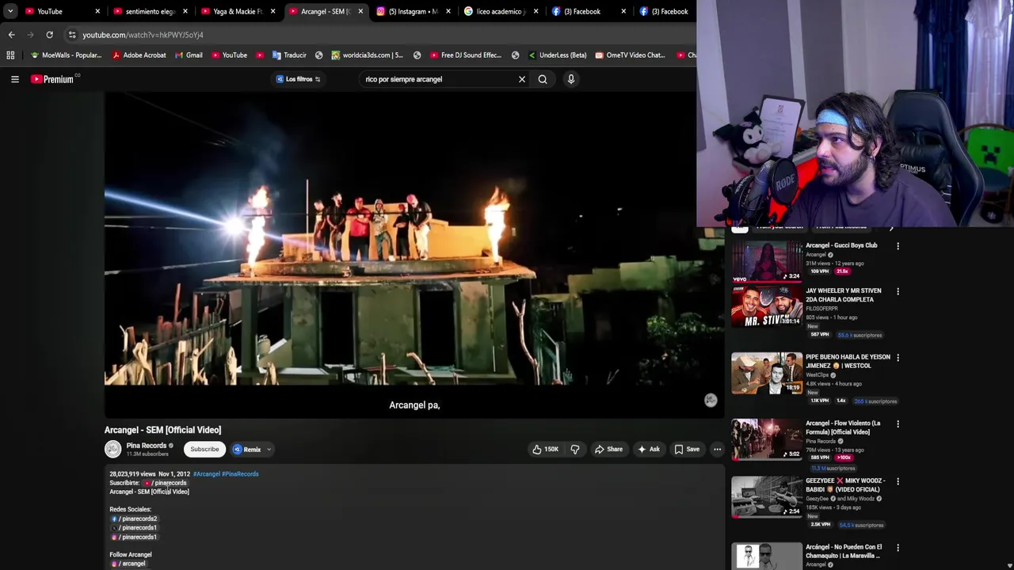Clear the search box with the X
The image size is (1014, 570).
(x=521, y=79)
